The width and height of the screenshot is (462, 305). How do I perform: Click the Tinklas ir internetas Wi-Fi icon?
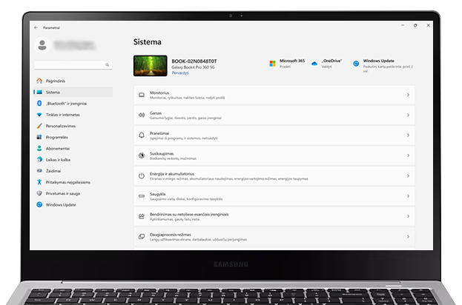pos(39,115)
